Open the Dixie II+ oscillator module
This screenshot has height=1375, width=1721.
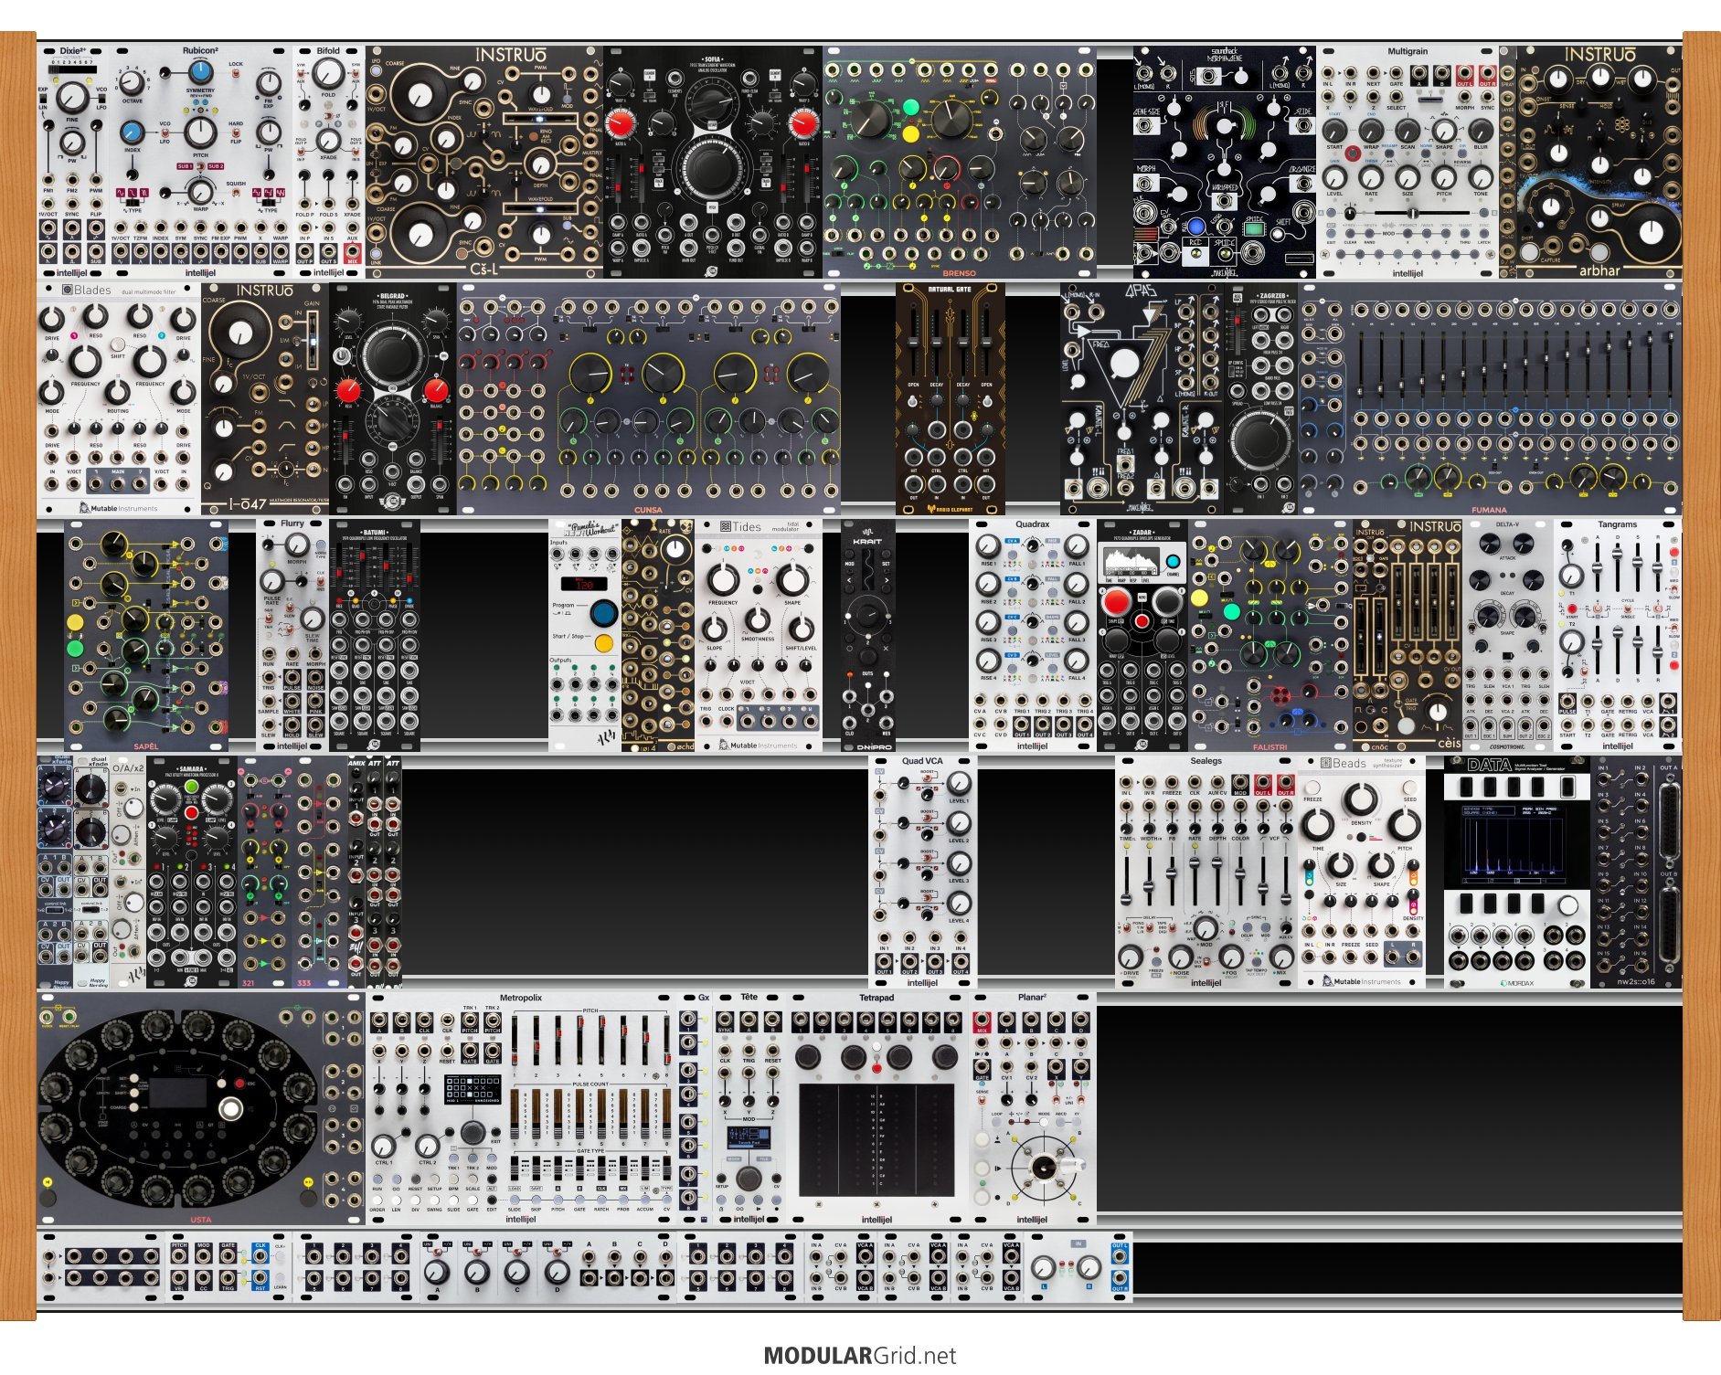pos(73,162)
